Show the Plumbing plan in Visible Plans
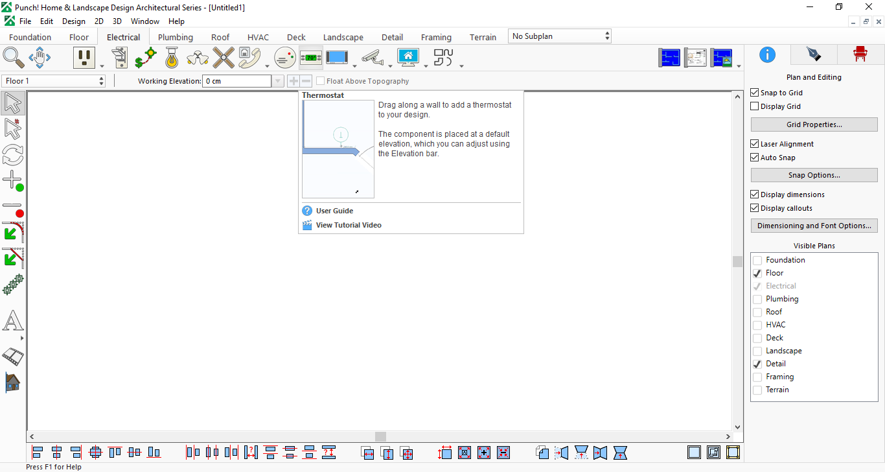 757,299
